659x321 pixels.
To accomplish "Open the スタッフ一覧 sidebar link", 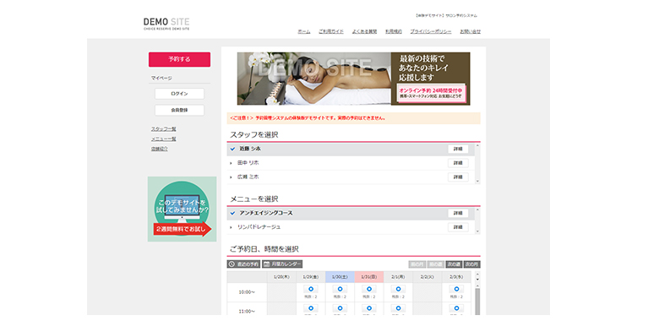I will [x=164, y=129].
